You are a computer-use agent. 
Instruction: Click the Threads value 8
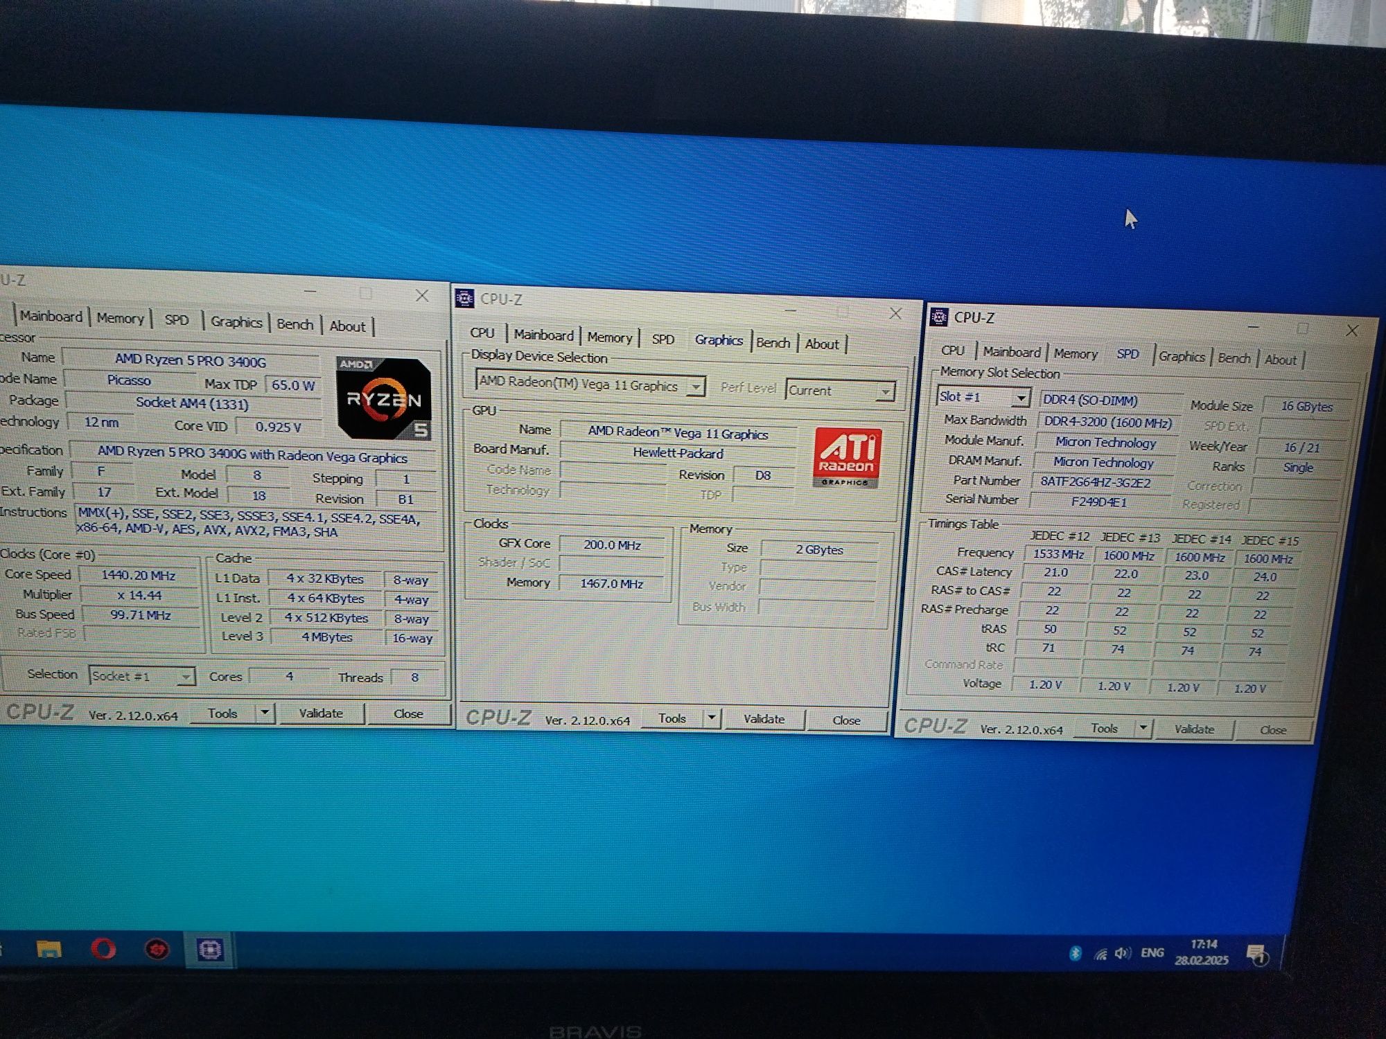pyautogui.click(x=414, y=677)
